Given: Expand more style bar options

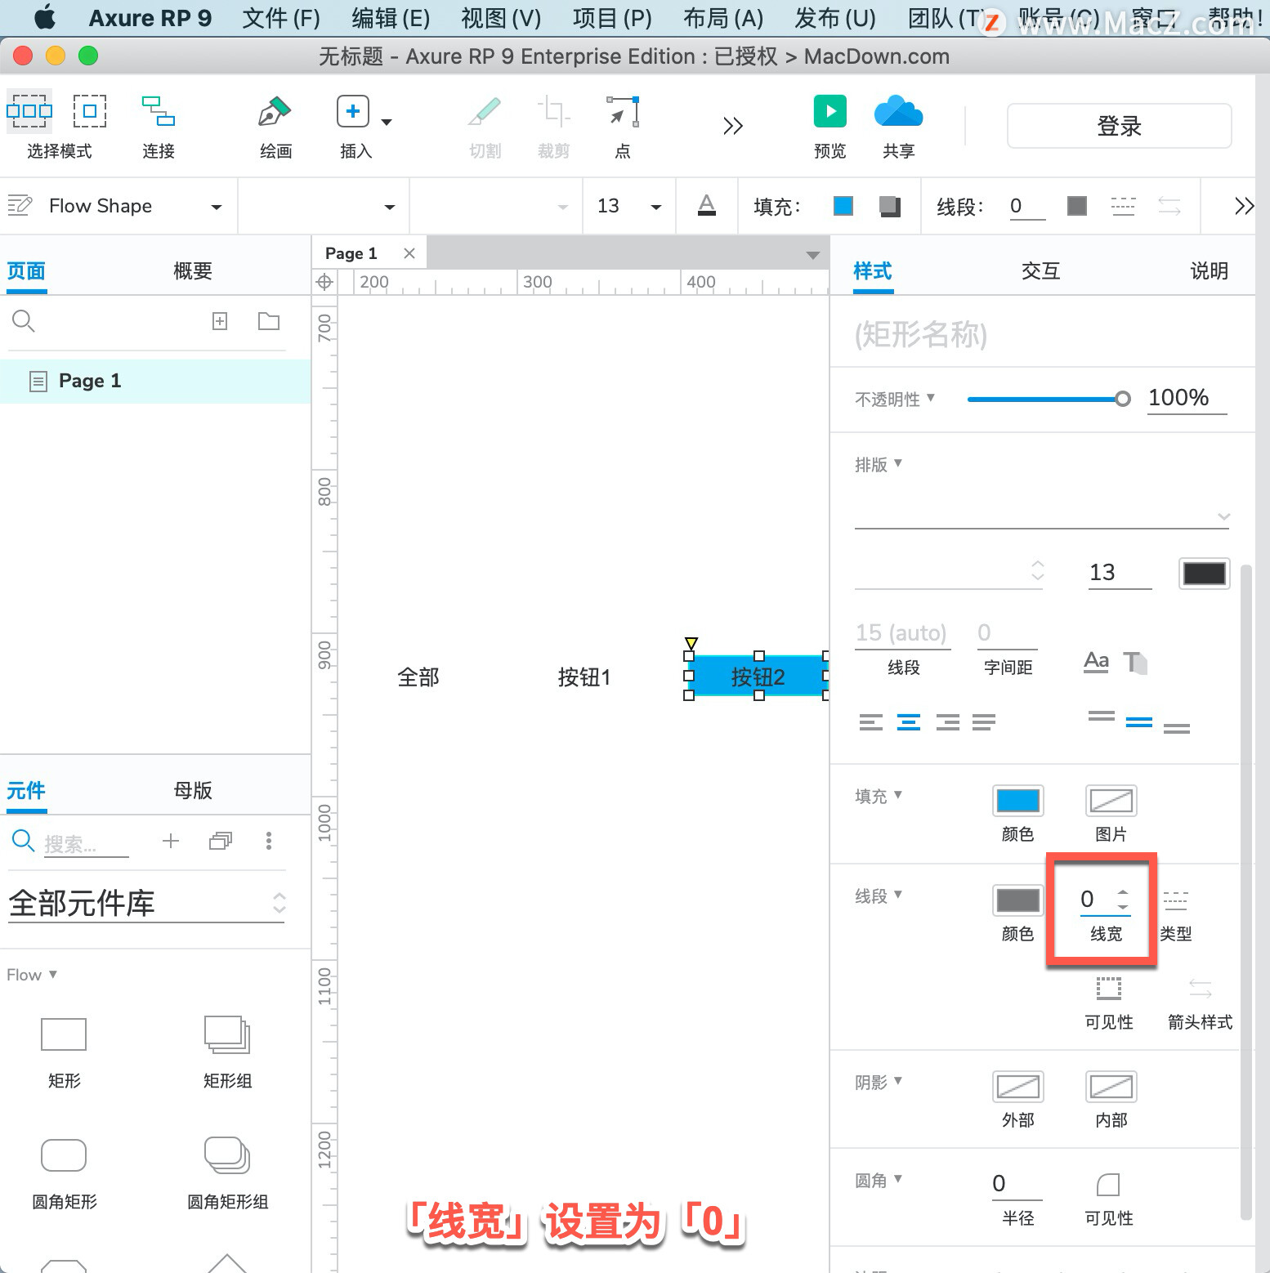Looking at the screenshot, I should [x=1244, y=206].
